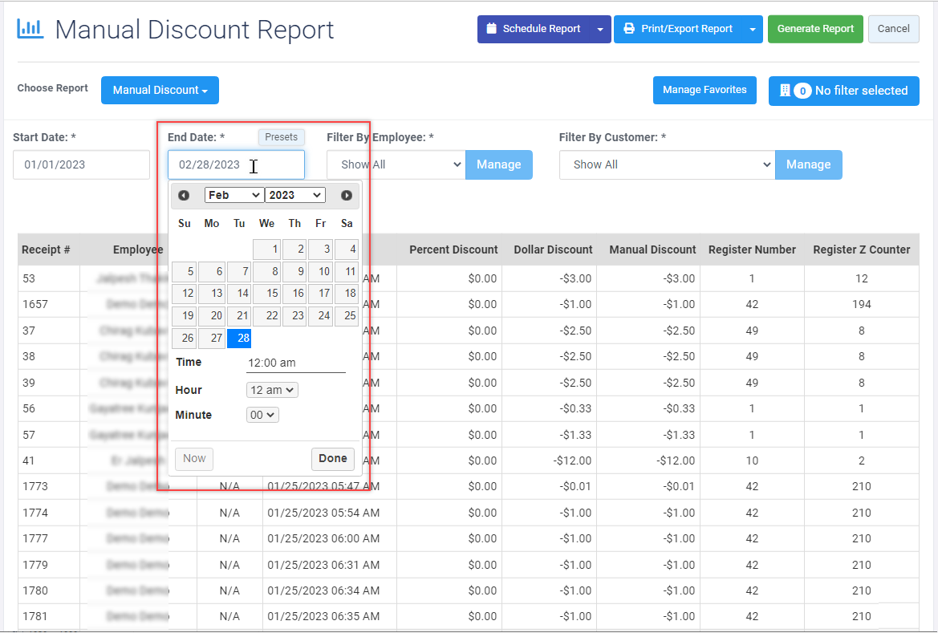Go to next month in calendar
The width and height of the screenshot is (938, 633).
(347, 195)
